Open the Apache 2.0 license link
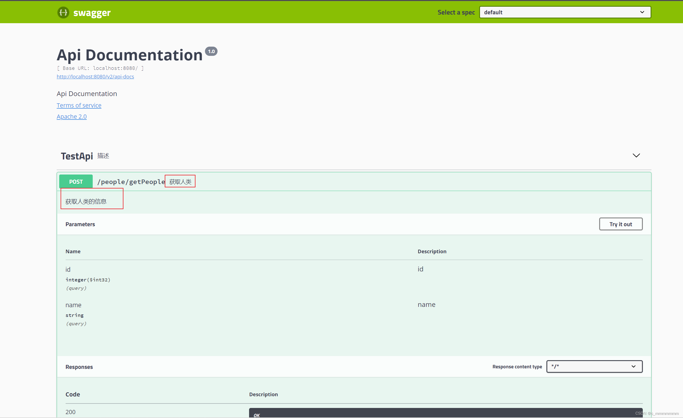The width and height of the screenshot is (683, 418). [71, 116]
